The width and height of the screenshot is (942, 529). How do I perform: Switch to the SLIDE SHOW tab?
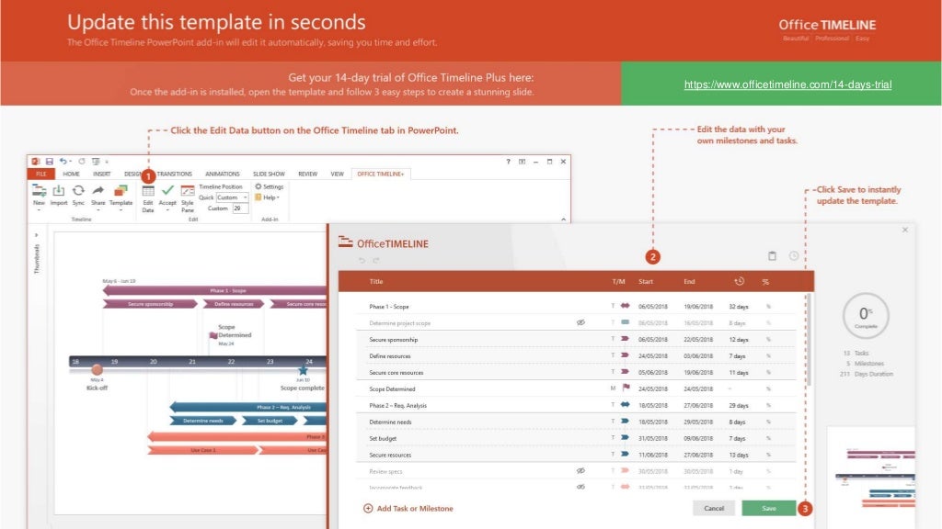point(269,174)
